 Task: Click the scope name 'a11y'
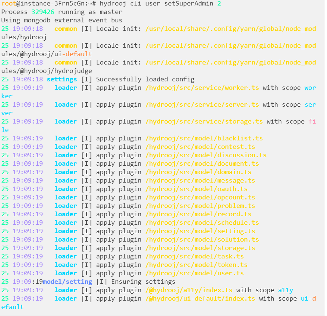click(285, 290)
